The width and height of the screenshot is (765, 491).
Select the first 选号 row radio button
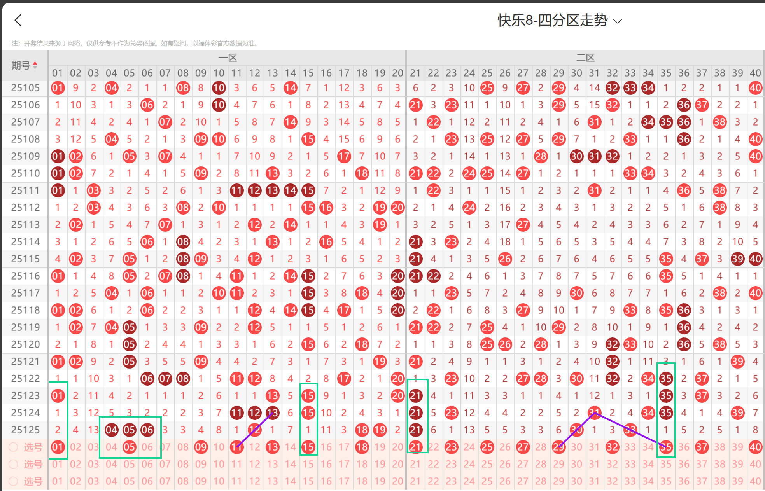13,447
